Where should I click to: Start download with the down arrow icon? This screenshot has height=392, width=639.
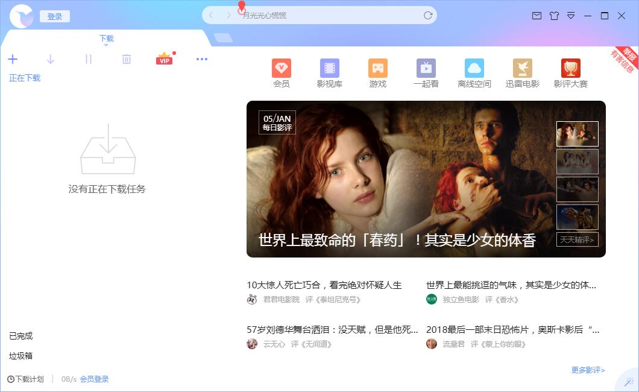(51, 59)
